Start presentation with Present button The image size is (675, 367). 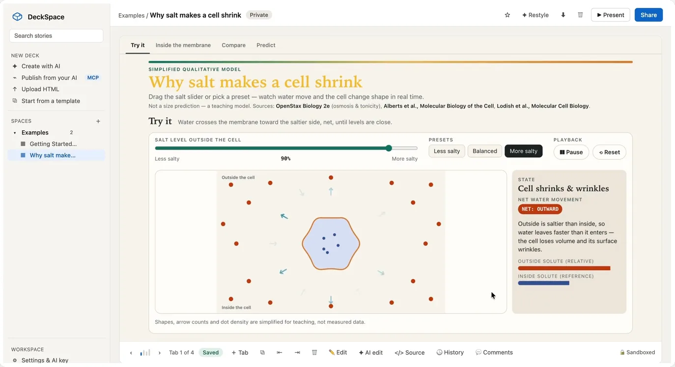611,15
